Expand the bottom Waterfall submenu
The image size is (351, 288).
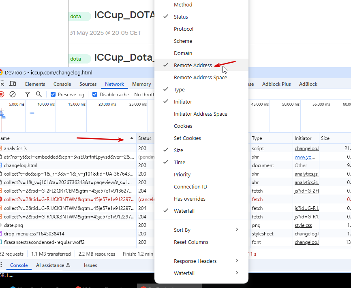pos(201,273)
